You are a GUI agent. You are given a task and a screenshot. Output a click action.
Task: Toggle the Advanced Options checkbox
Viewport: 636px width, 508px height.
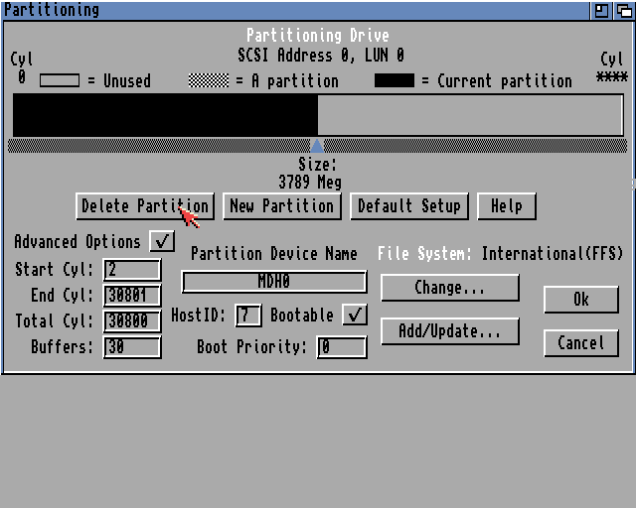pos(161,241)
